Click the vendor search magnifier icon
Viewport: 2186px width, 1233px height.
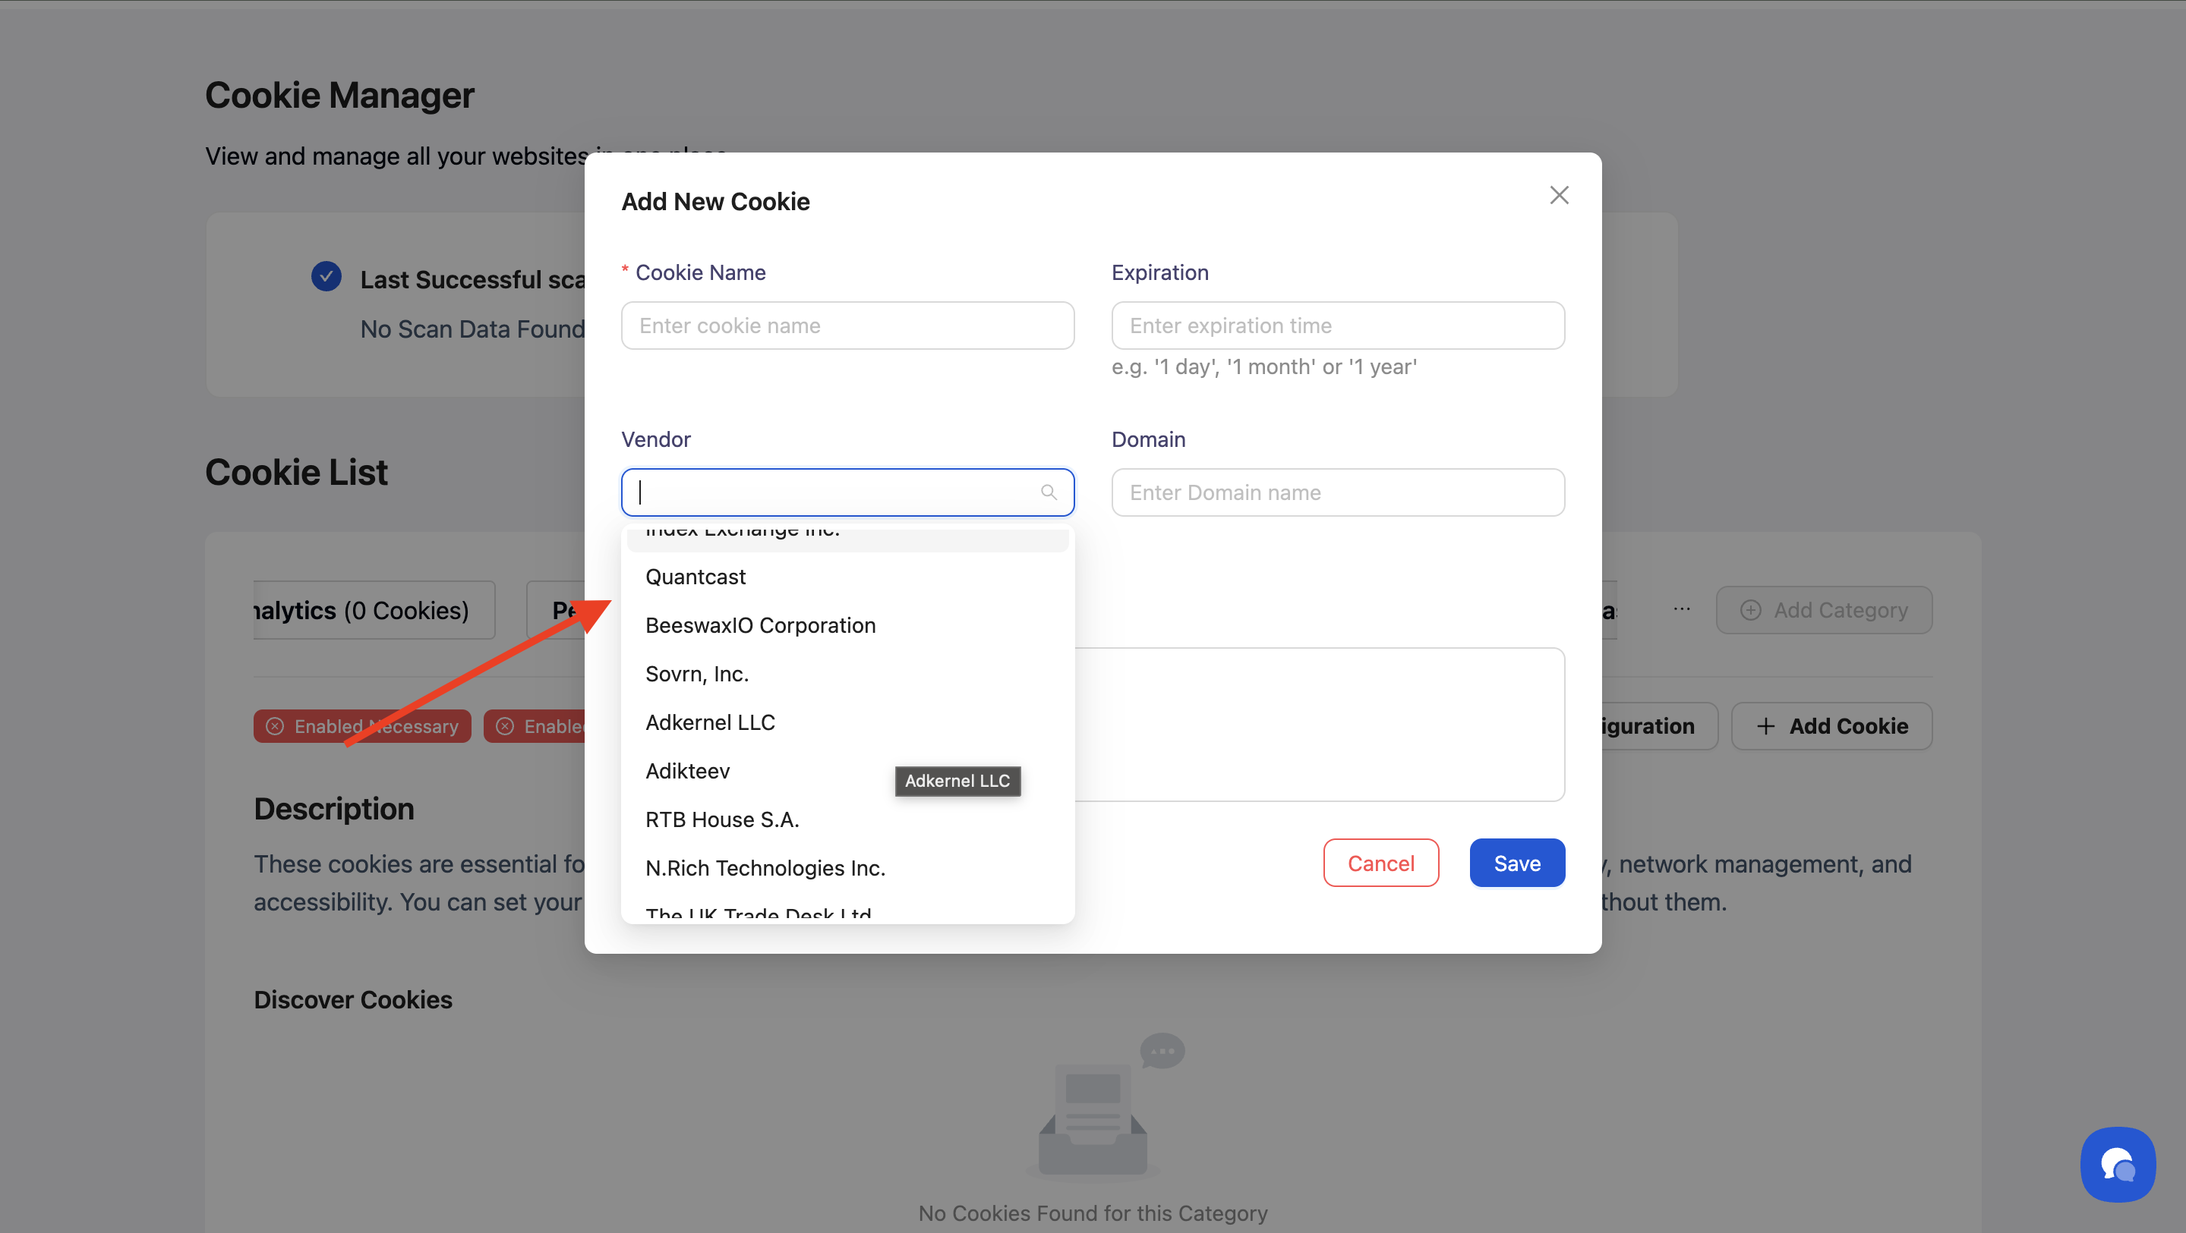pyautogui.click(x=1049, y=492)
